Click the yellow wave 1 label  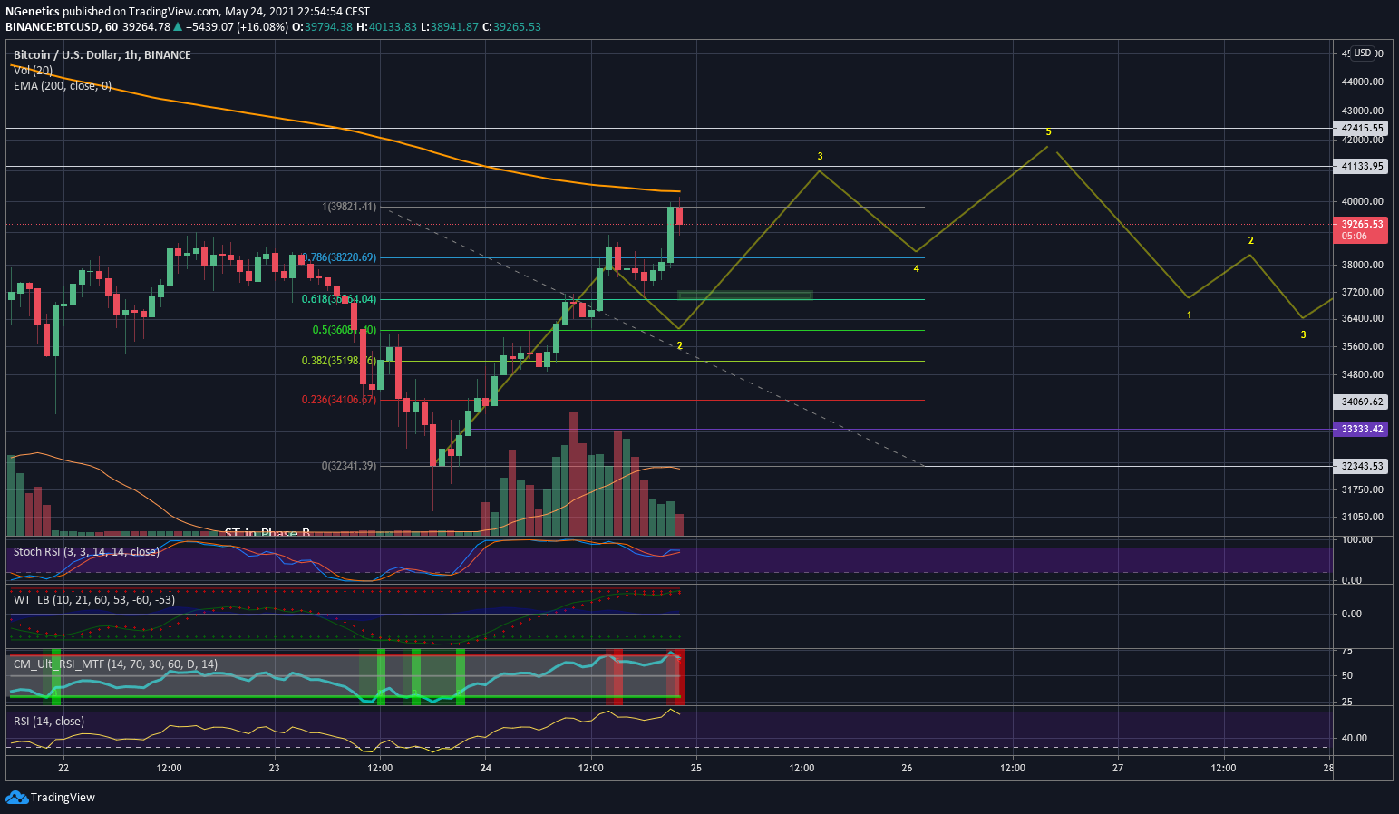click(1190, 315)
